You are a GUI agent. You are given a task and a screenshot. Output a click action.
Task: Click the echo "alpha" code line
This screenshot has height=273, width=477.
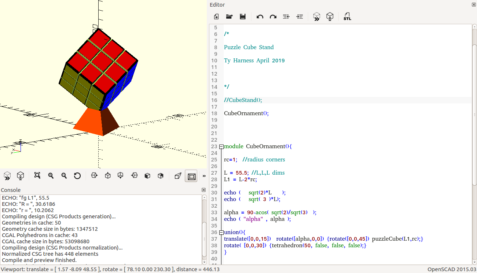coord(257,219)
